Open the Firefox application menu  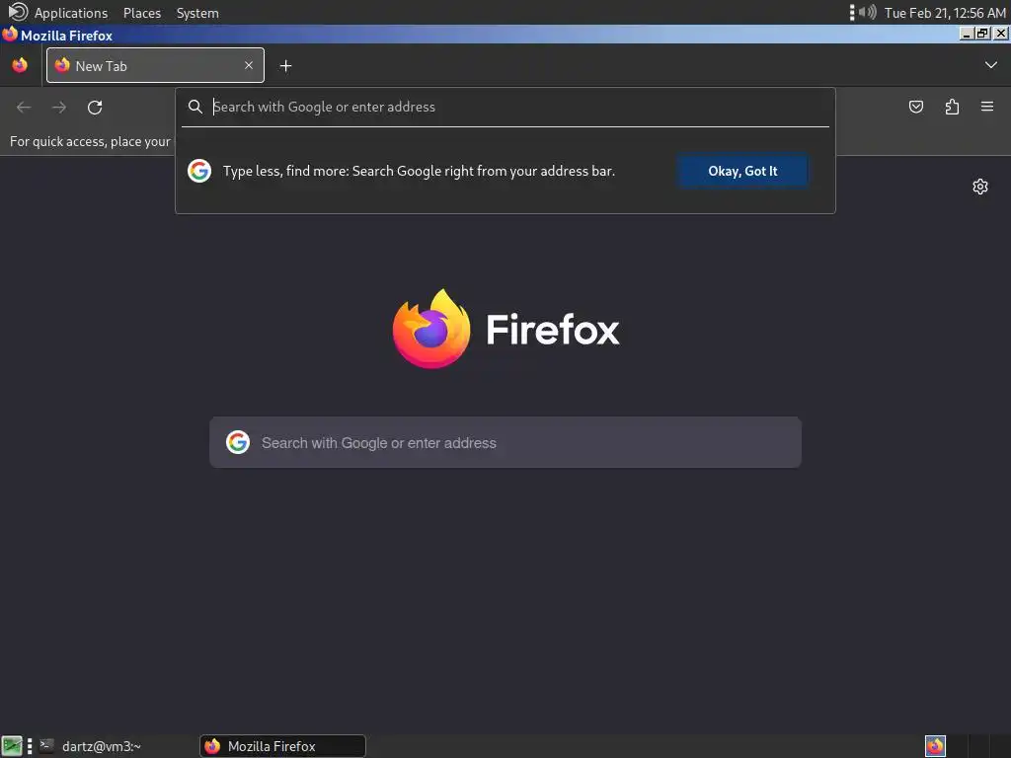pyautogui.click(x=987, y=107)
